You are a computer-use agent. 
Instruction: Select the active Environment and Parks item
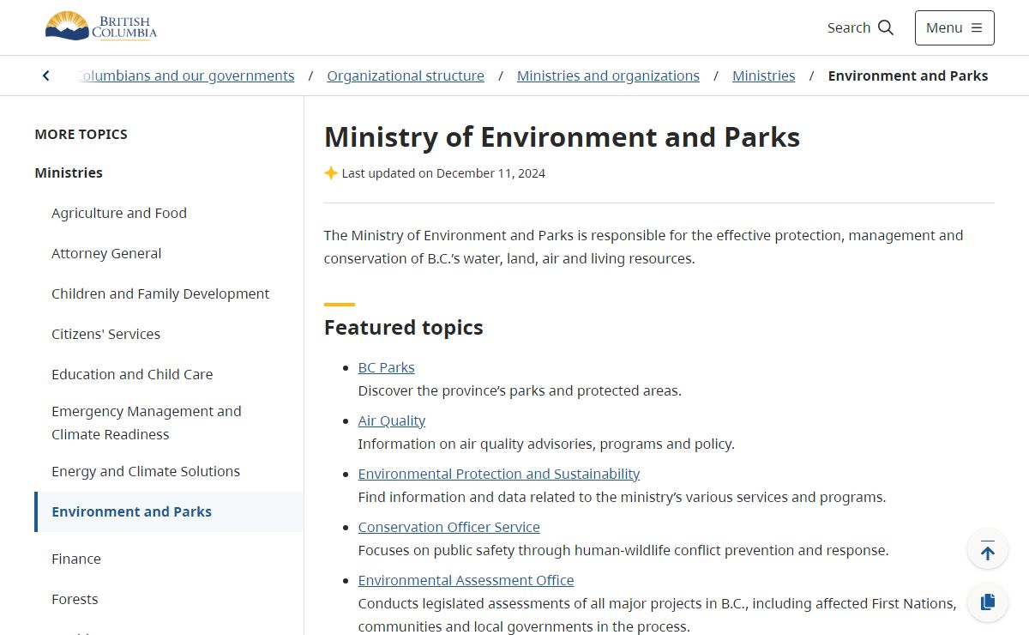click(x=169, y=511)
